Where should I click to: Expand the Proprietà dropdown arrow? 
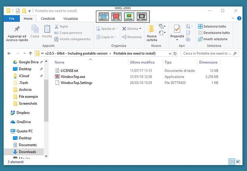[x=177, y=40]
